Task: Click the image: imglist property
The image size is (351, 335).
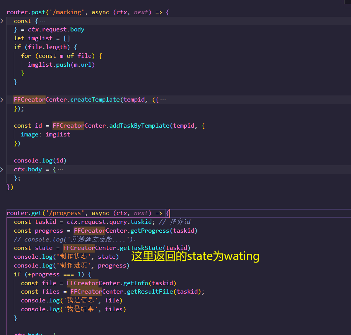Action: click(46, 134)
